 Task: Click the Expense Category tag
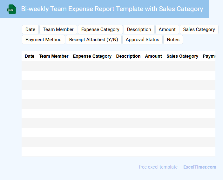[x=100, y=29]
